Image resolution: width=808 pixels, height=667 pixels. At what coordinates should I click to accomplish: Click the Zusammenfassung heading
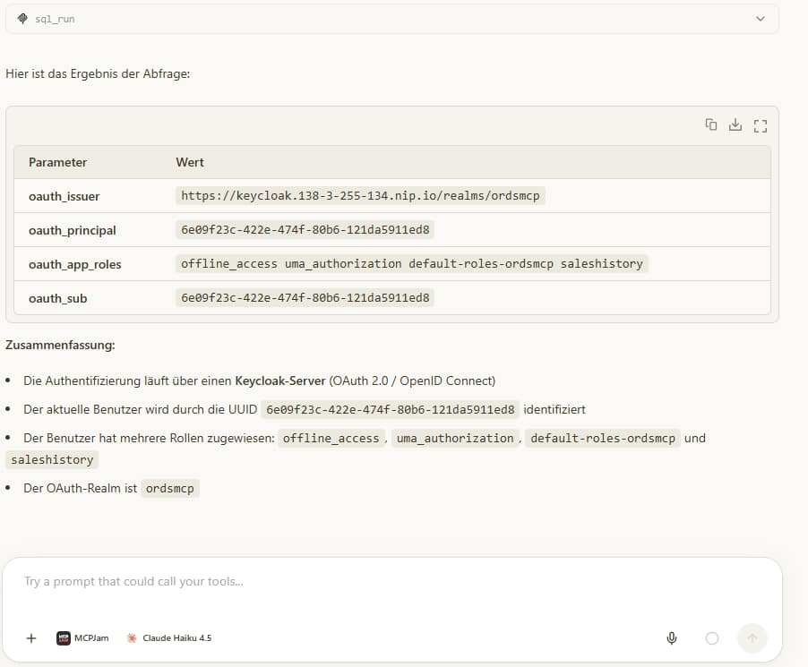tap(60, 345)
